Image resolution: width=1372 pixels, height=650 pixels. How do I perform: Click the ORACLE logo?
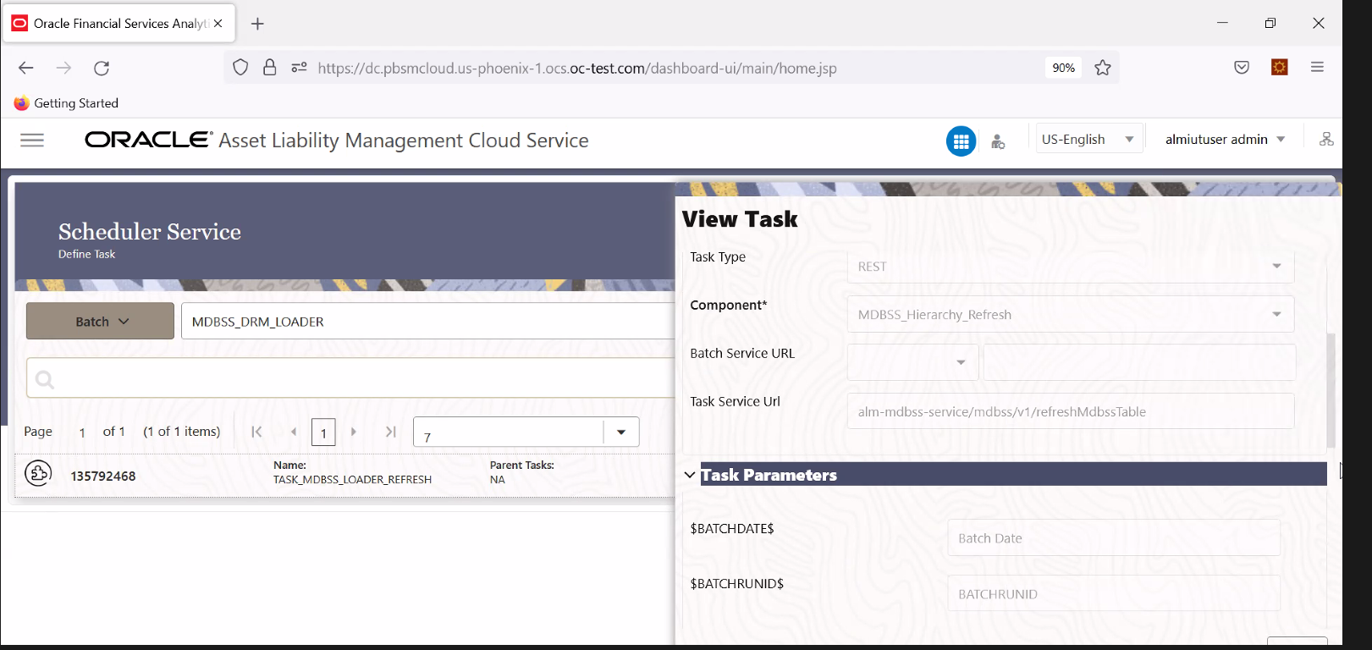pyautogui.click(x=149, y=140)
